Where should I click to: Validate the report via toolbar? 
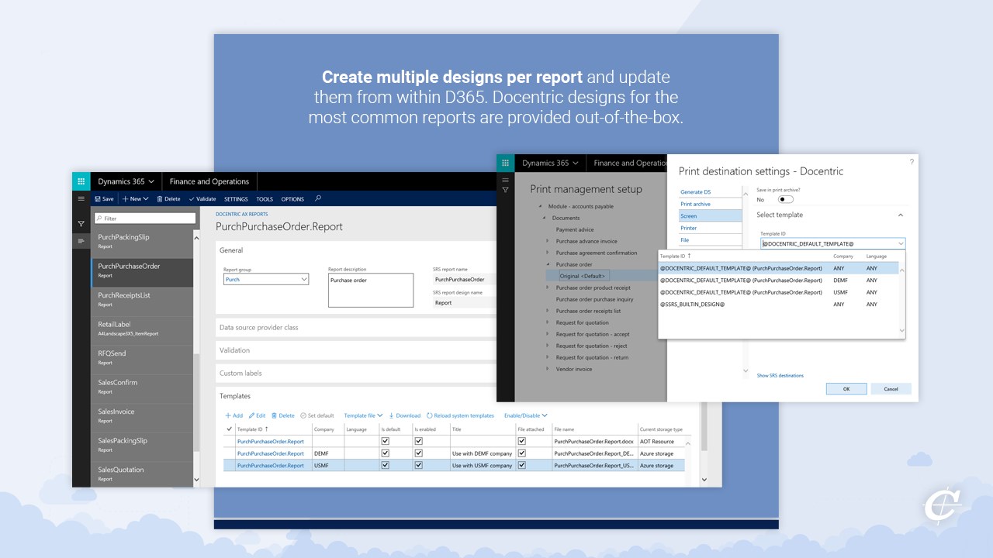click(202, 199)
